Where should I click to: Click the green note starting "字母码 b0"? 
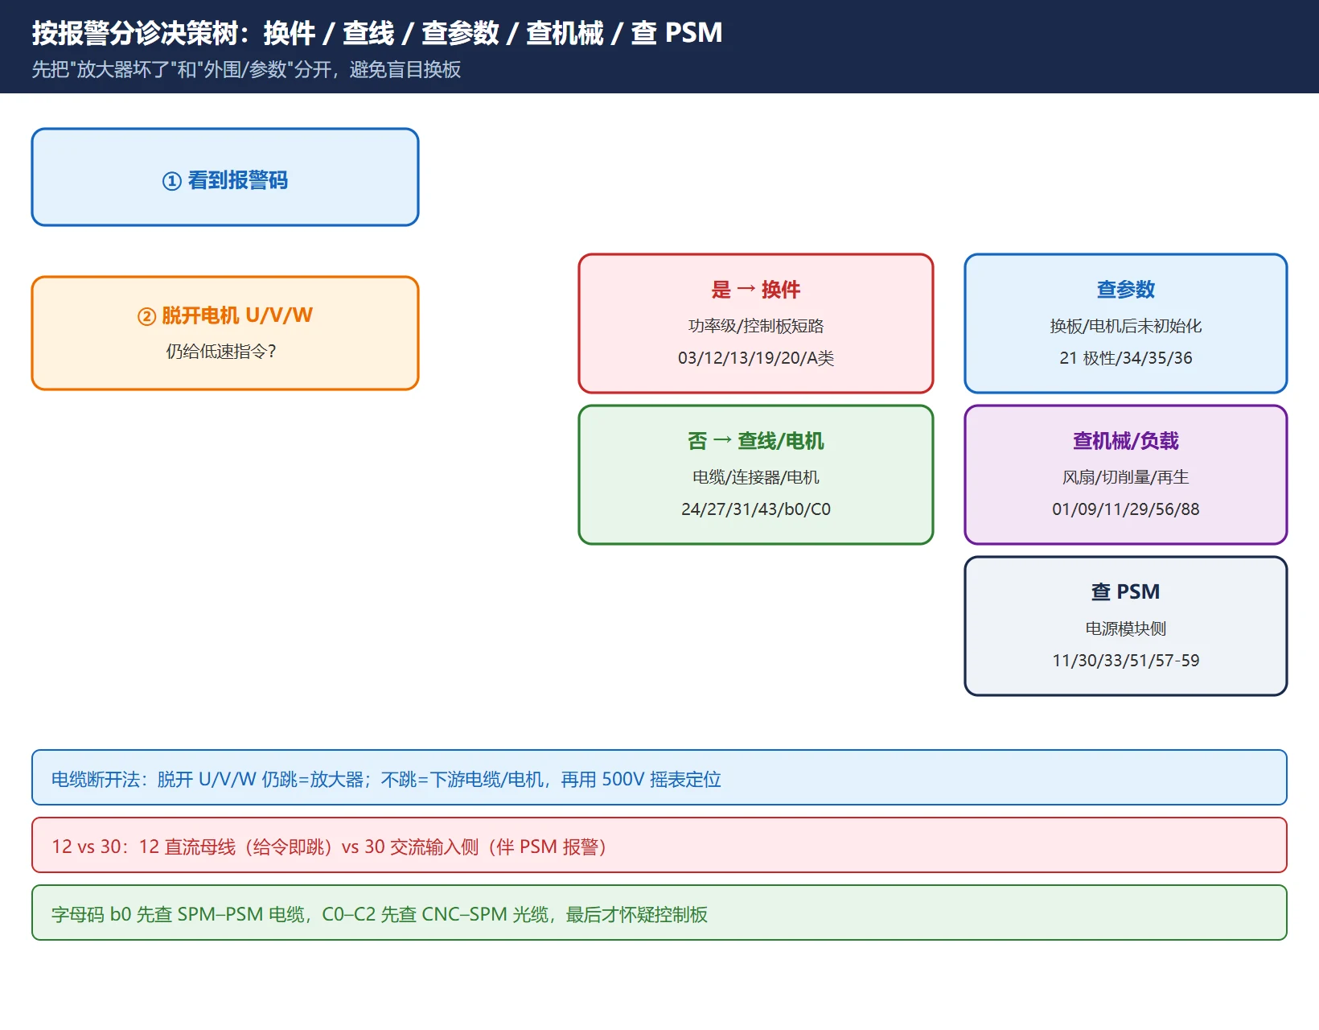(x=659, y=913)
